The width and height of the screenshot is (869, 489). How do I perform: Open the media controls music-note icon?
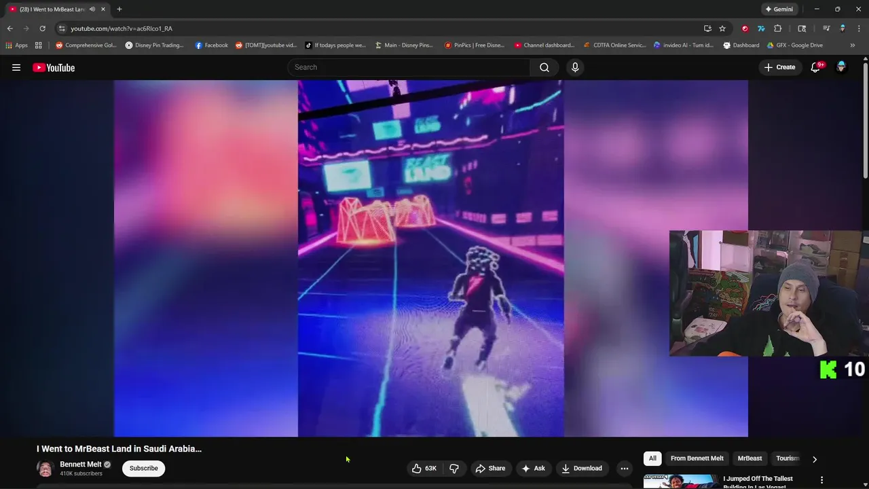point(826,29)
